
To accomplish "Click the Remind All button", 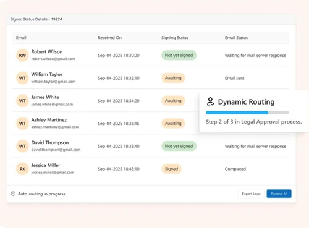I will (x=279, y=194).
